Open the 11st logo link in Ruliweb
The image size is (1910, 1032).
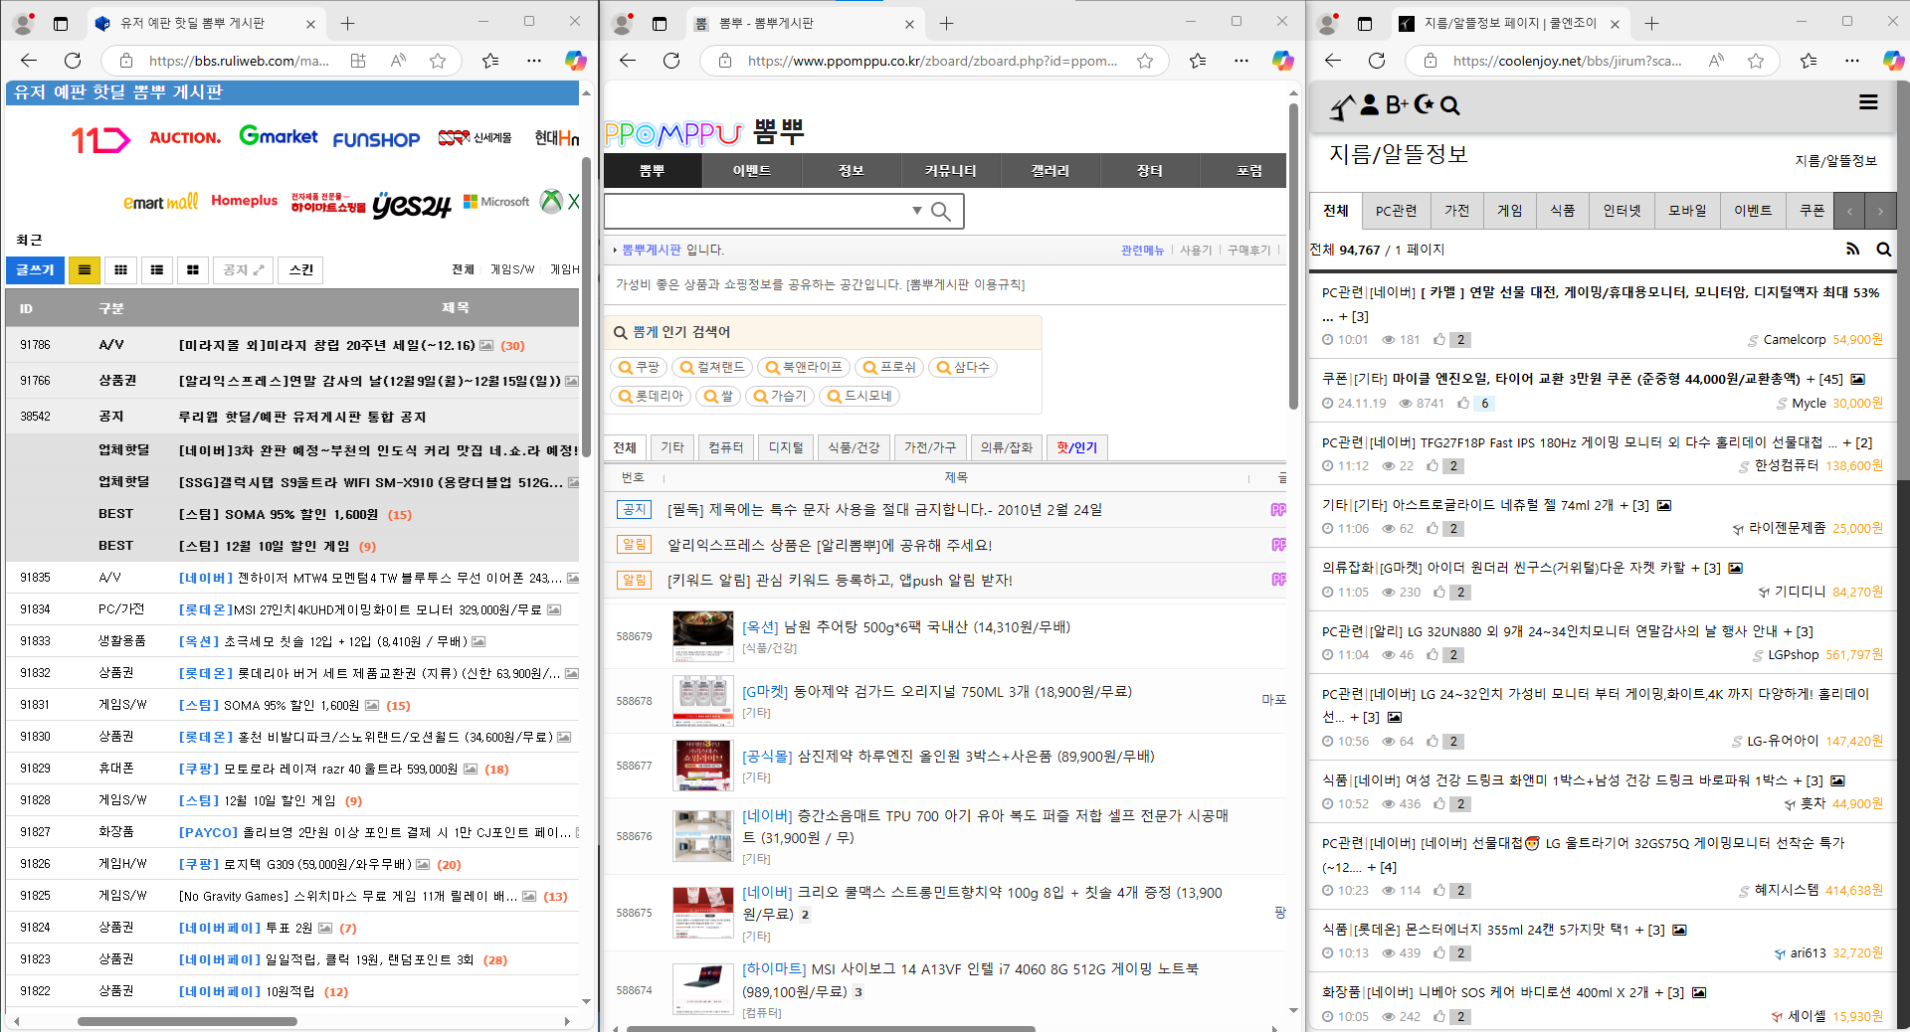coord(100,139)
